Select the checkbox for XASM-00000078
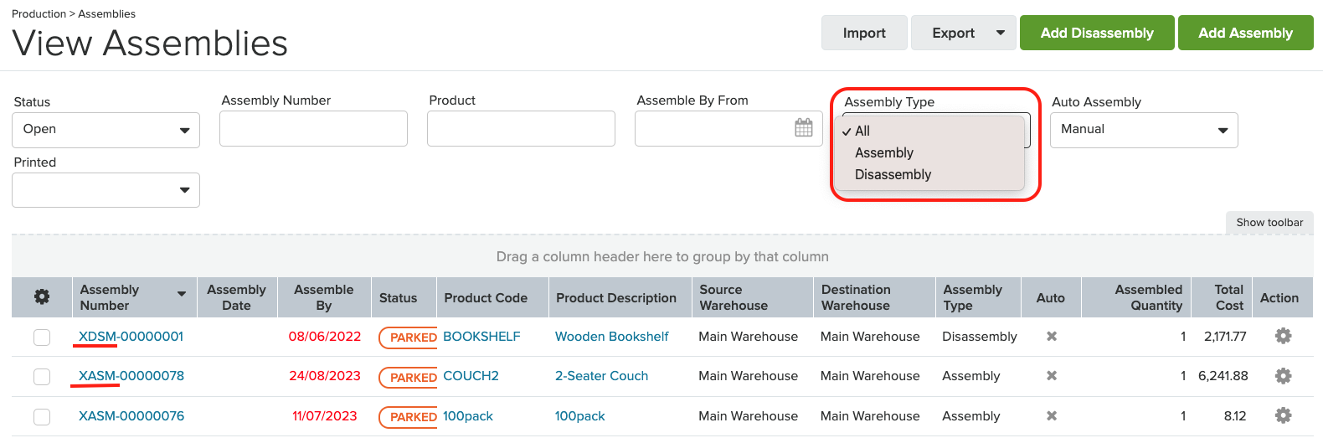 pos(42,377)
